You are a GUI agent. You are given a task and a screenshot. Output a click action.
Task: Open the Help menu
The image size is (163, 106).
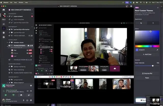(26, 3)
